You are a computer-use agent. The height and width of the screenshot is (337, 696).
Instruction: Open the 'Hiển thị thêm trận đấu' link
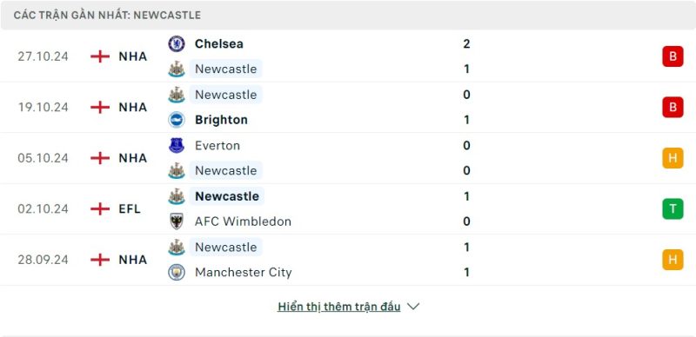pyautogui.click(x=339, y=307)
